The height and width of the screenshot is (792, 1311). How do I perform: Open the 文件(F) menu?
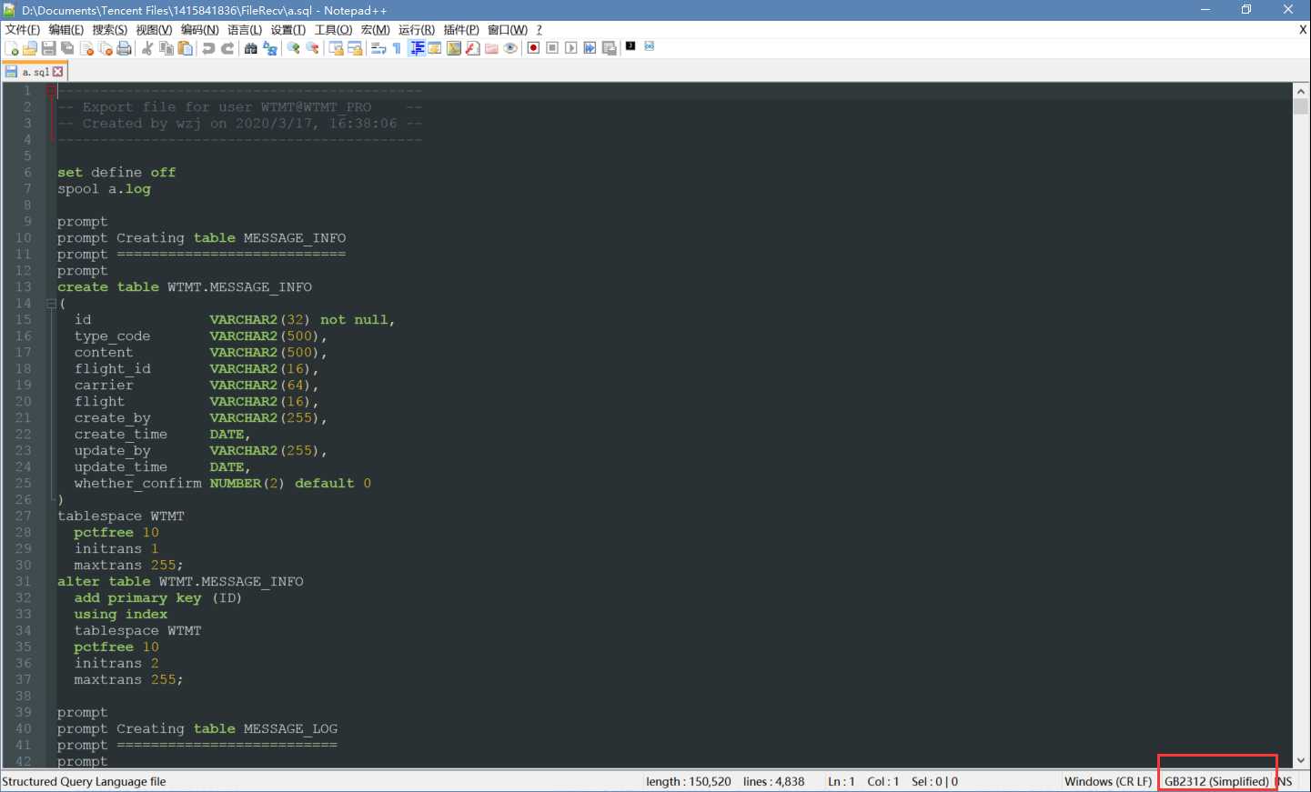tap(22, 30)
